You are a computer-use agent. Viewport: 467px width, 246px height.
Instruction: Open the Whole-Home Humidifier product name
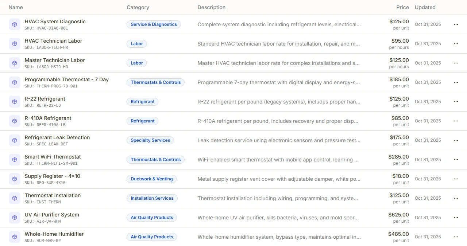[x=54, y=234]
